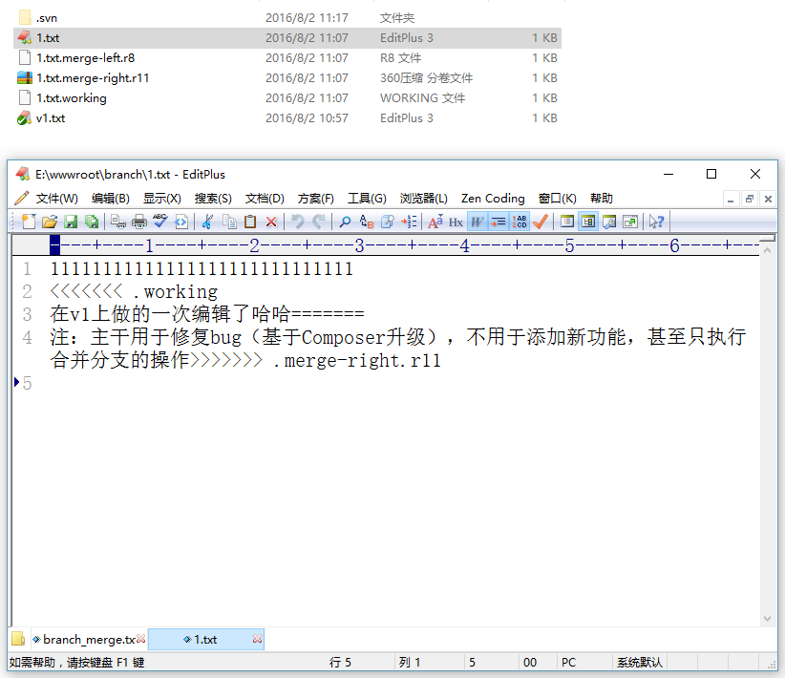Open the 文档(D) menu

[265, 199]
